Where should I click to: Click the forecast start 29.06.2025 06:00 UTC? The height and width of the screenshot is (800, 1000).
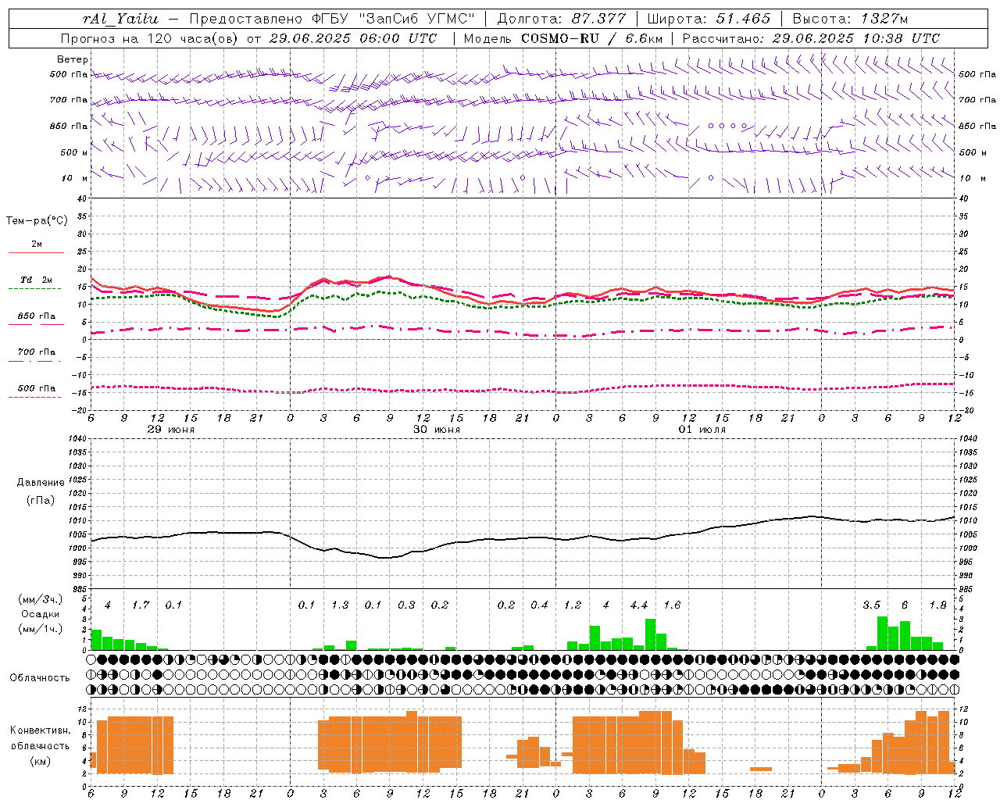coord(352,38)
